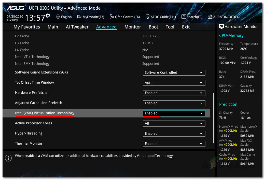Toggle AURA lighting icon
Screen dimensions: 265x180
(210, 17)
